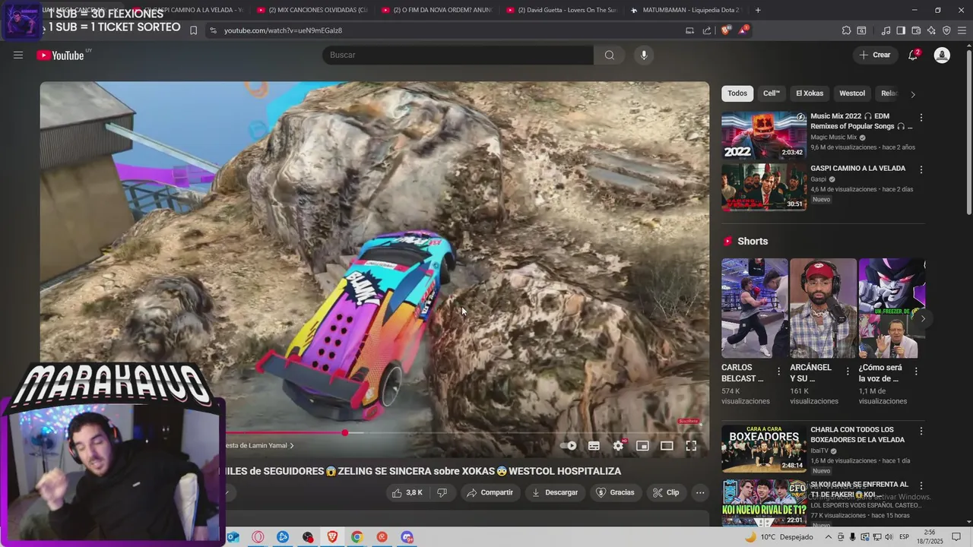This screenshot has width=973, height=547.
Task: Click the search magnifier button
Action: tap(610, 55)
